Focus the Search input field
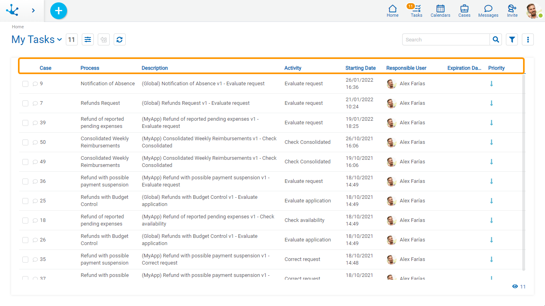The image size is (545, 306). coord(446,39)
